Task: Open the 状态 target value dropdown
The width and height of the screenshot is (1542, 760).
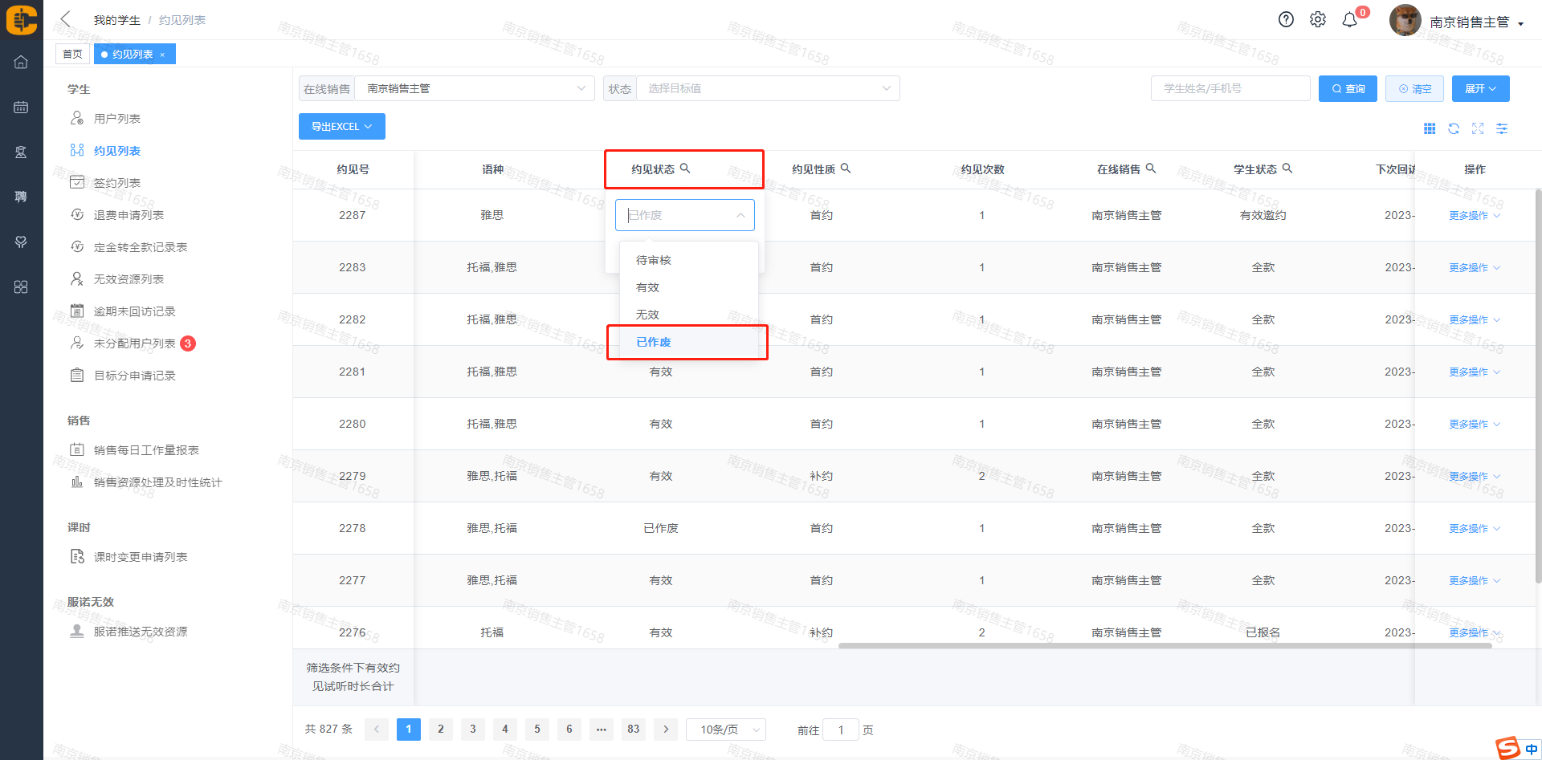Action: 768,88
